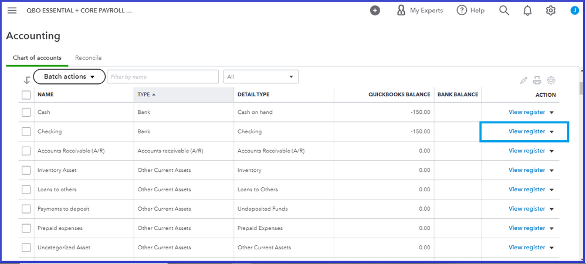Screen dimensions: 586x264
Task: Open the settings gear in header
Action: point(551,11)
